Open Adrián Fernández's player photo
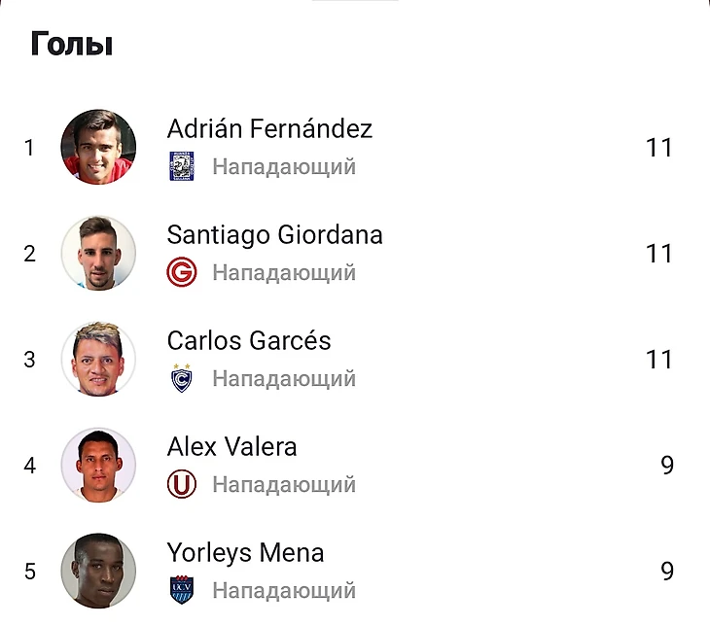This screenshot has height=626, width=710. tap(98, 147)
